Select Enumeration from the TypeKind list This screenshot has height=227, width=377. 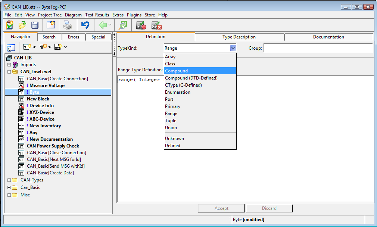tap(178, 92)
